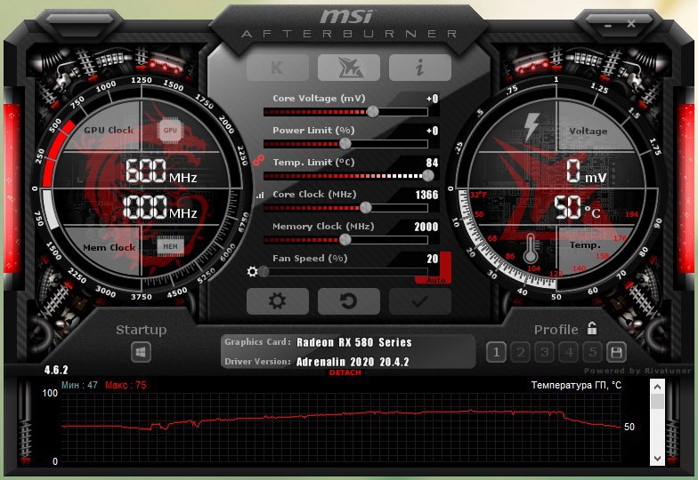Click the Power Limit slider handle
Image resolution: width=698 pixels, height=480 pixels.
coord(345,144)
